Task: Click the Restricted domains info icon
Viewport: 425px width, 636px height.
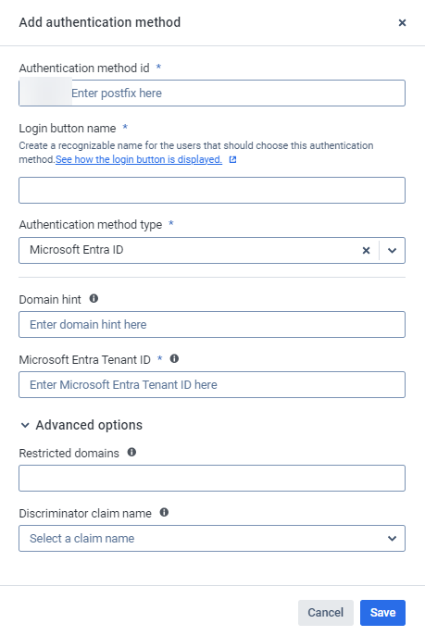Action: (x=131, y=452)
